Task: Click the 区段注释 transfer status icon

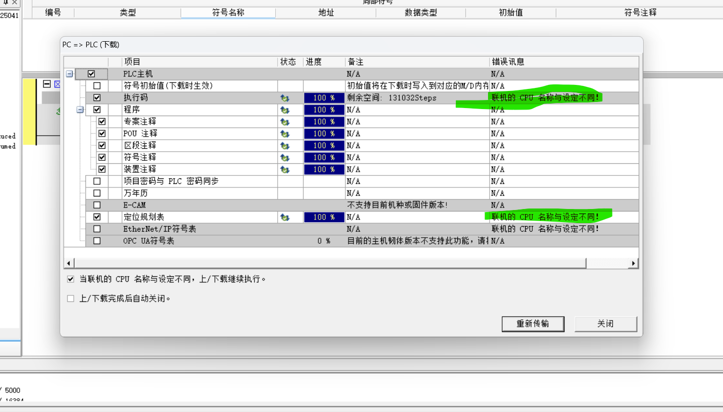Action: pos(285,146)
